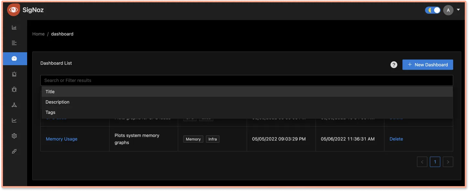
Task: Open the Alerts siren sidebar icon
Action: point(14,74)
